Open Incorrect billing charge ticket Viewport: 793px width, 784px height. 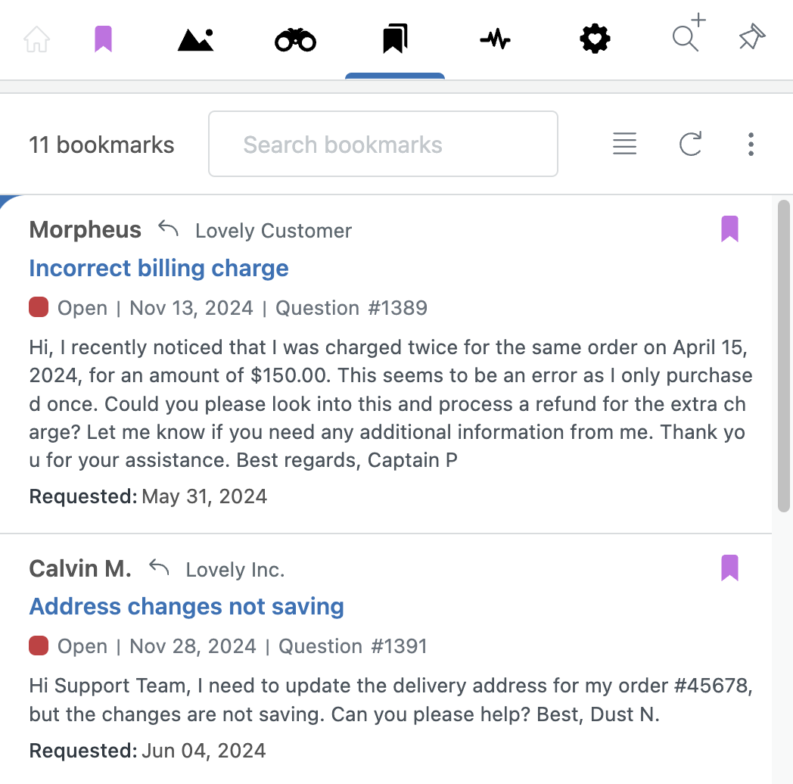point(159,268)
